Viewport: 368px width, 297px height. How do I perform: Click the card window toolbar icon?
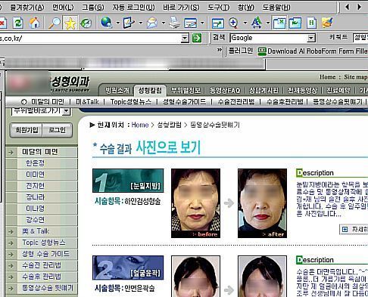click(191, 23)
